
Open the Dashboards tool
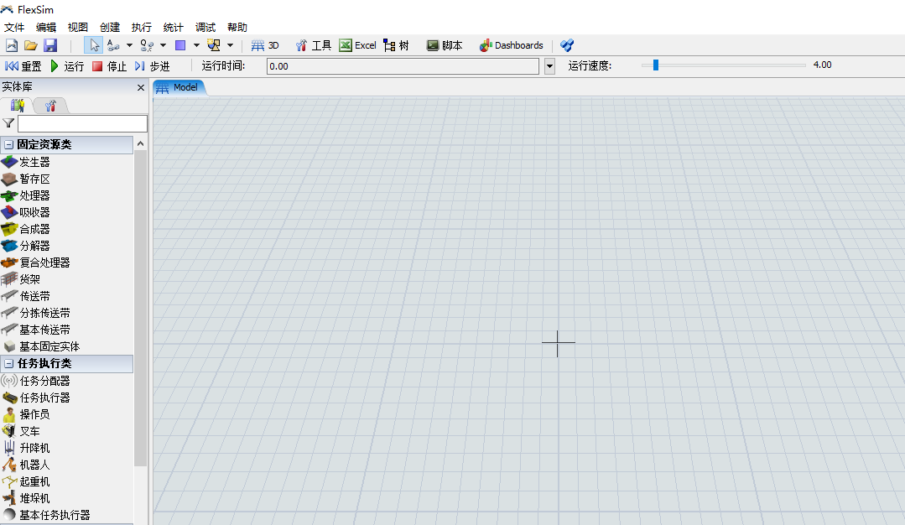click(511, 45)
